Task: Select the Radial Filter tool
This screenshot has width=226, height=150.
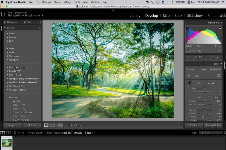Action: [x=211, y=58]
